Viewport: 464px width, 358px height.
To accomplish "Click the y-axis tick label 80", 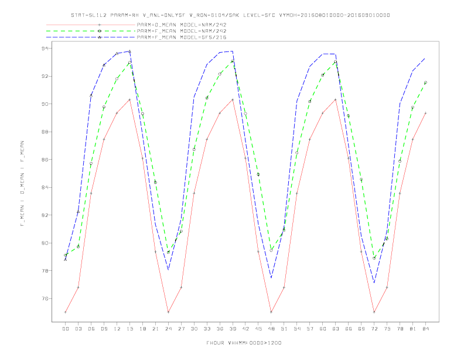I will (45, 243).
